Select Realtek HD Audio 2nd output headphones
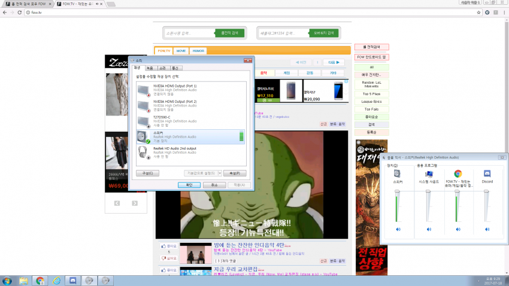Screen dimensions: 509x286 click(190, 153)
